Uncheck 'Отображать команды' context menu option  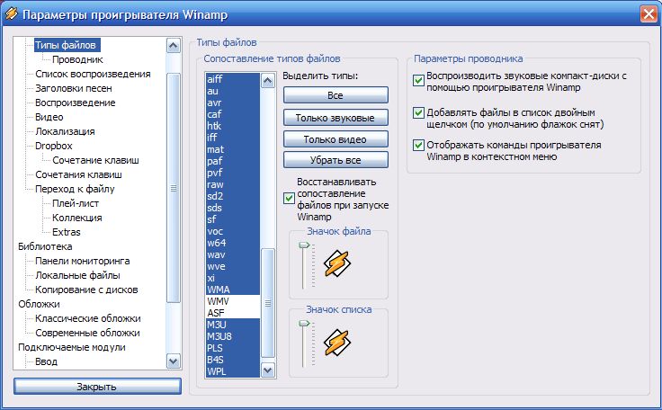point(419,145)
